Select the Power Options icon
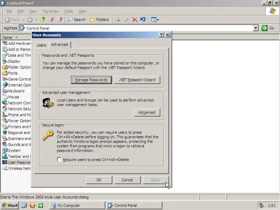Screen dimensions: 280x210 5,121
